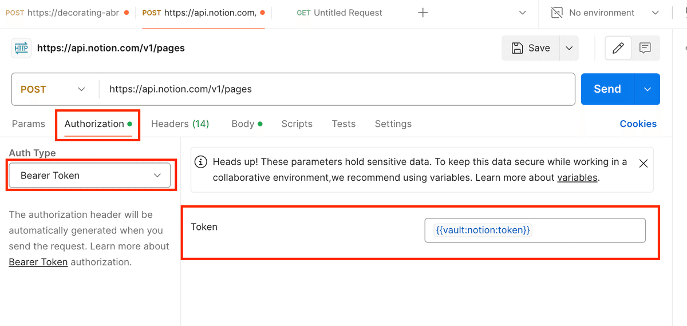Image resolution: width=687 pixels, height=326 pixels.
Task: Click the info icon in heads up banner
Action: point(201,162)
